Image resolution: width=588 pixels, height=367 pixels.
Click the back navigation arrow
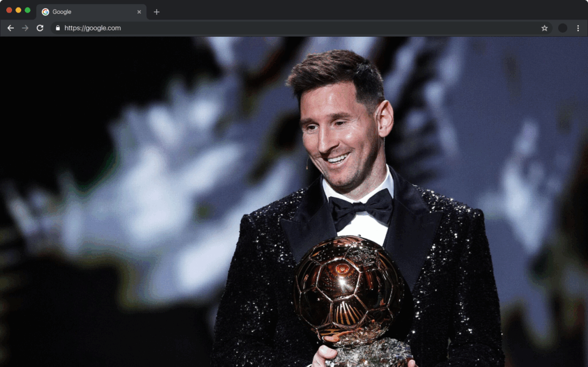point(10,28)
